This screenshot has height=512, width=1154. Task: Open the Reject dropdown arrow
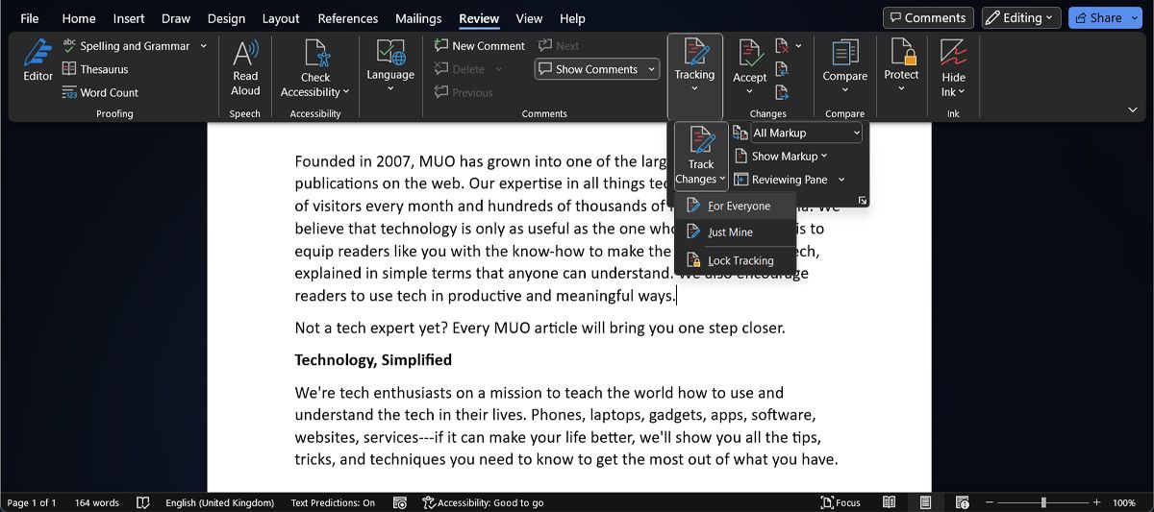coord(798,46)
